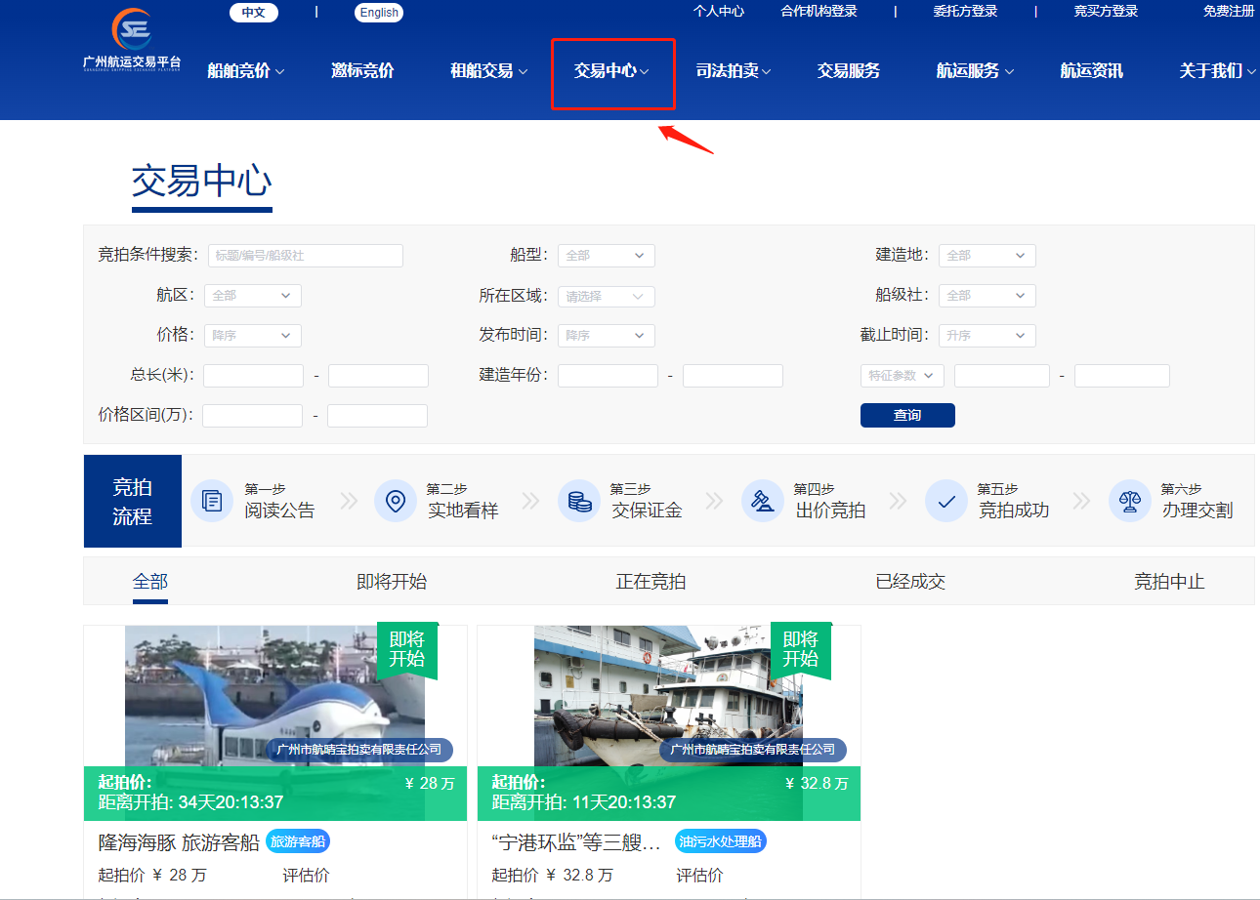Image resolution: width=1260 pixels, height=900 pixels.
Task: Focus the 竞拍条件搜索 keyword field
Action: (306, 256)
